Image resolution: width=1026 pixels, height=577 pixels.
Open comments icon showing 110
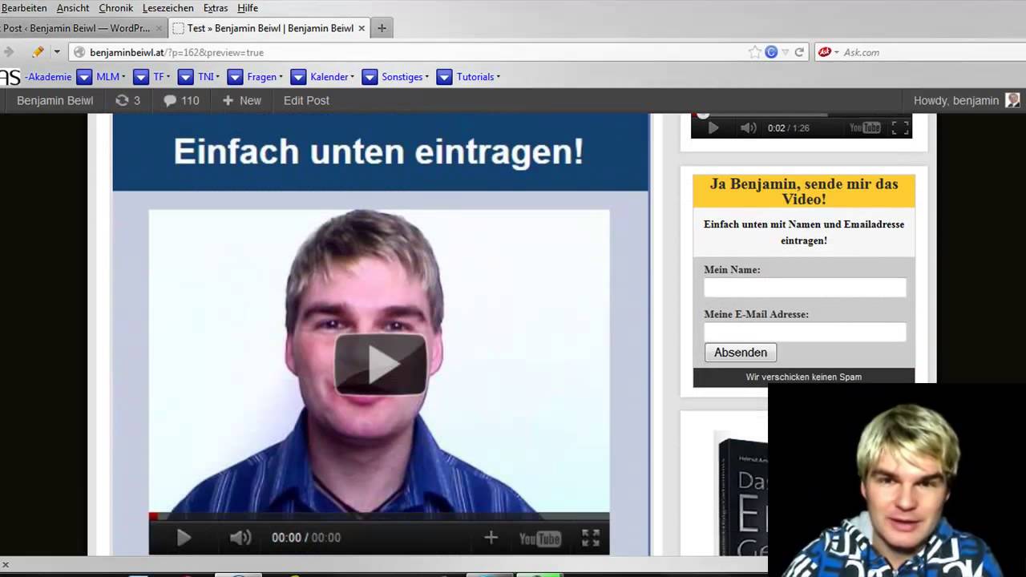[181, 101]
